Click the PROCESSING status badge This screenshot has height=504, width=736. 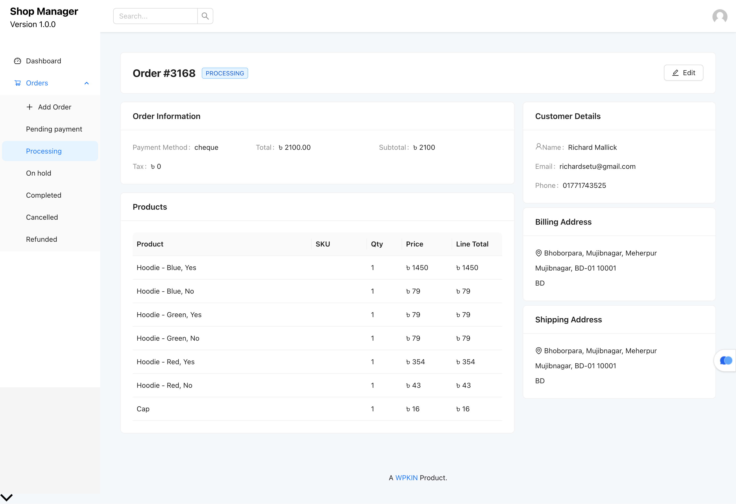point(225,73)
